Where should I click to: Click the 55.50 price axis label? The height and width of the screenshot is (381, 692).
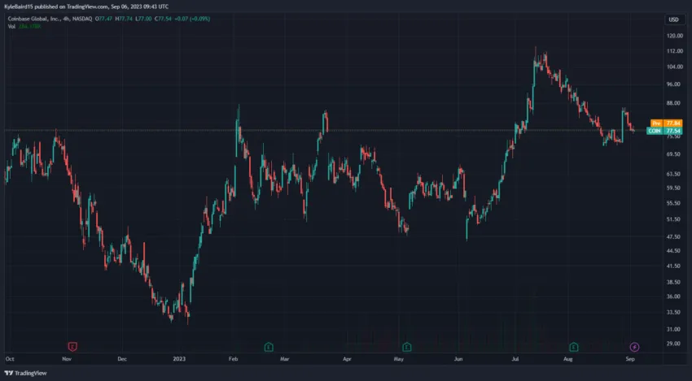pos(675,203)
